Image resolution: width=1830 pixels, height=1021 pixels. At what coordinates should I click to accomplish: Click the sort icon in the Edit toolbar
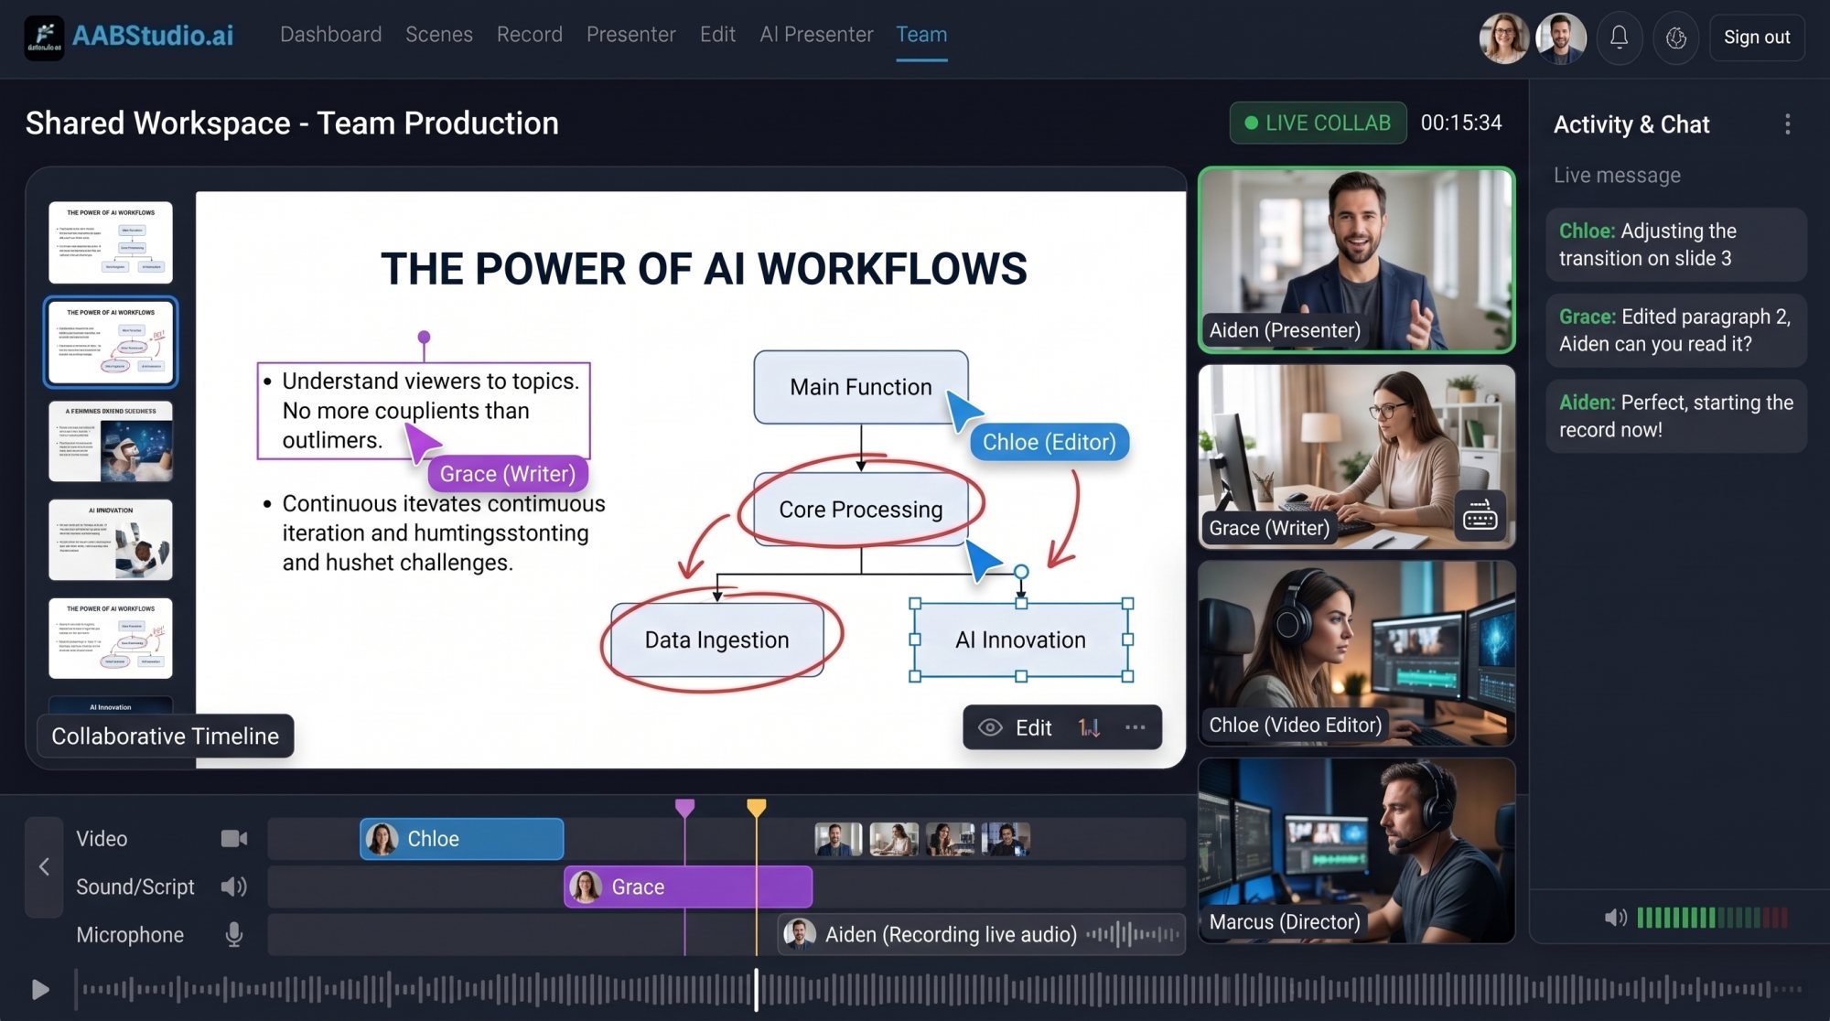tap(1089, 727)
